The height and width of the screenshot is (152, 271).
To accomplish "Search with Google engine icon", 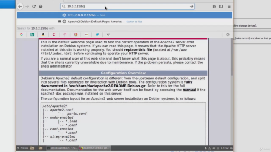I will pos(22,35).
